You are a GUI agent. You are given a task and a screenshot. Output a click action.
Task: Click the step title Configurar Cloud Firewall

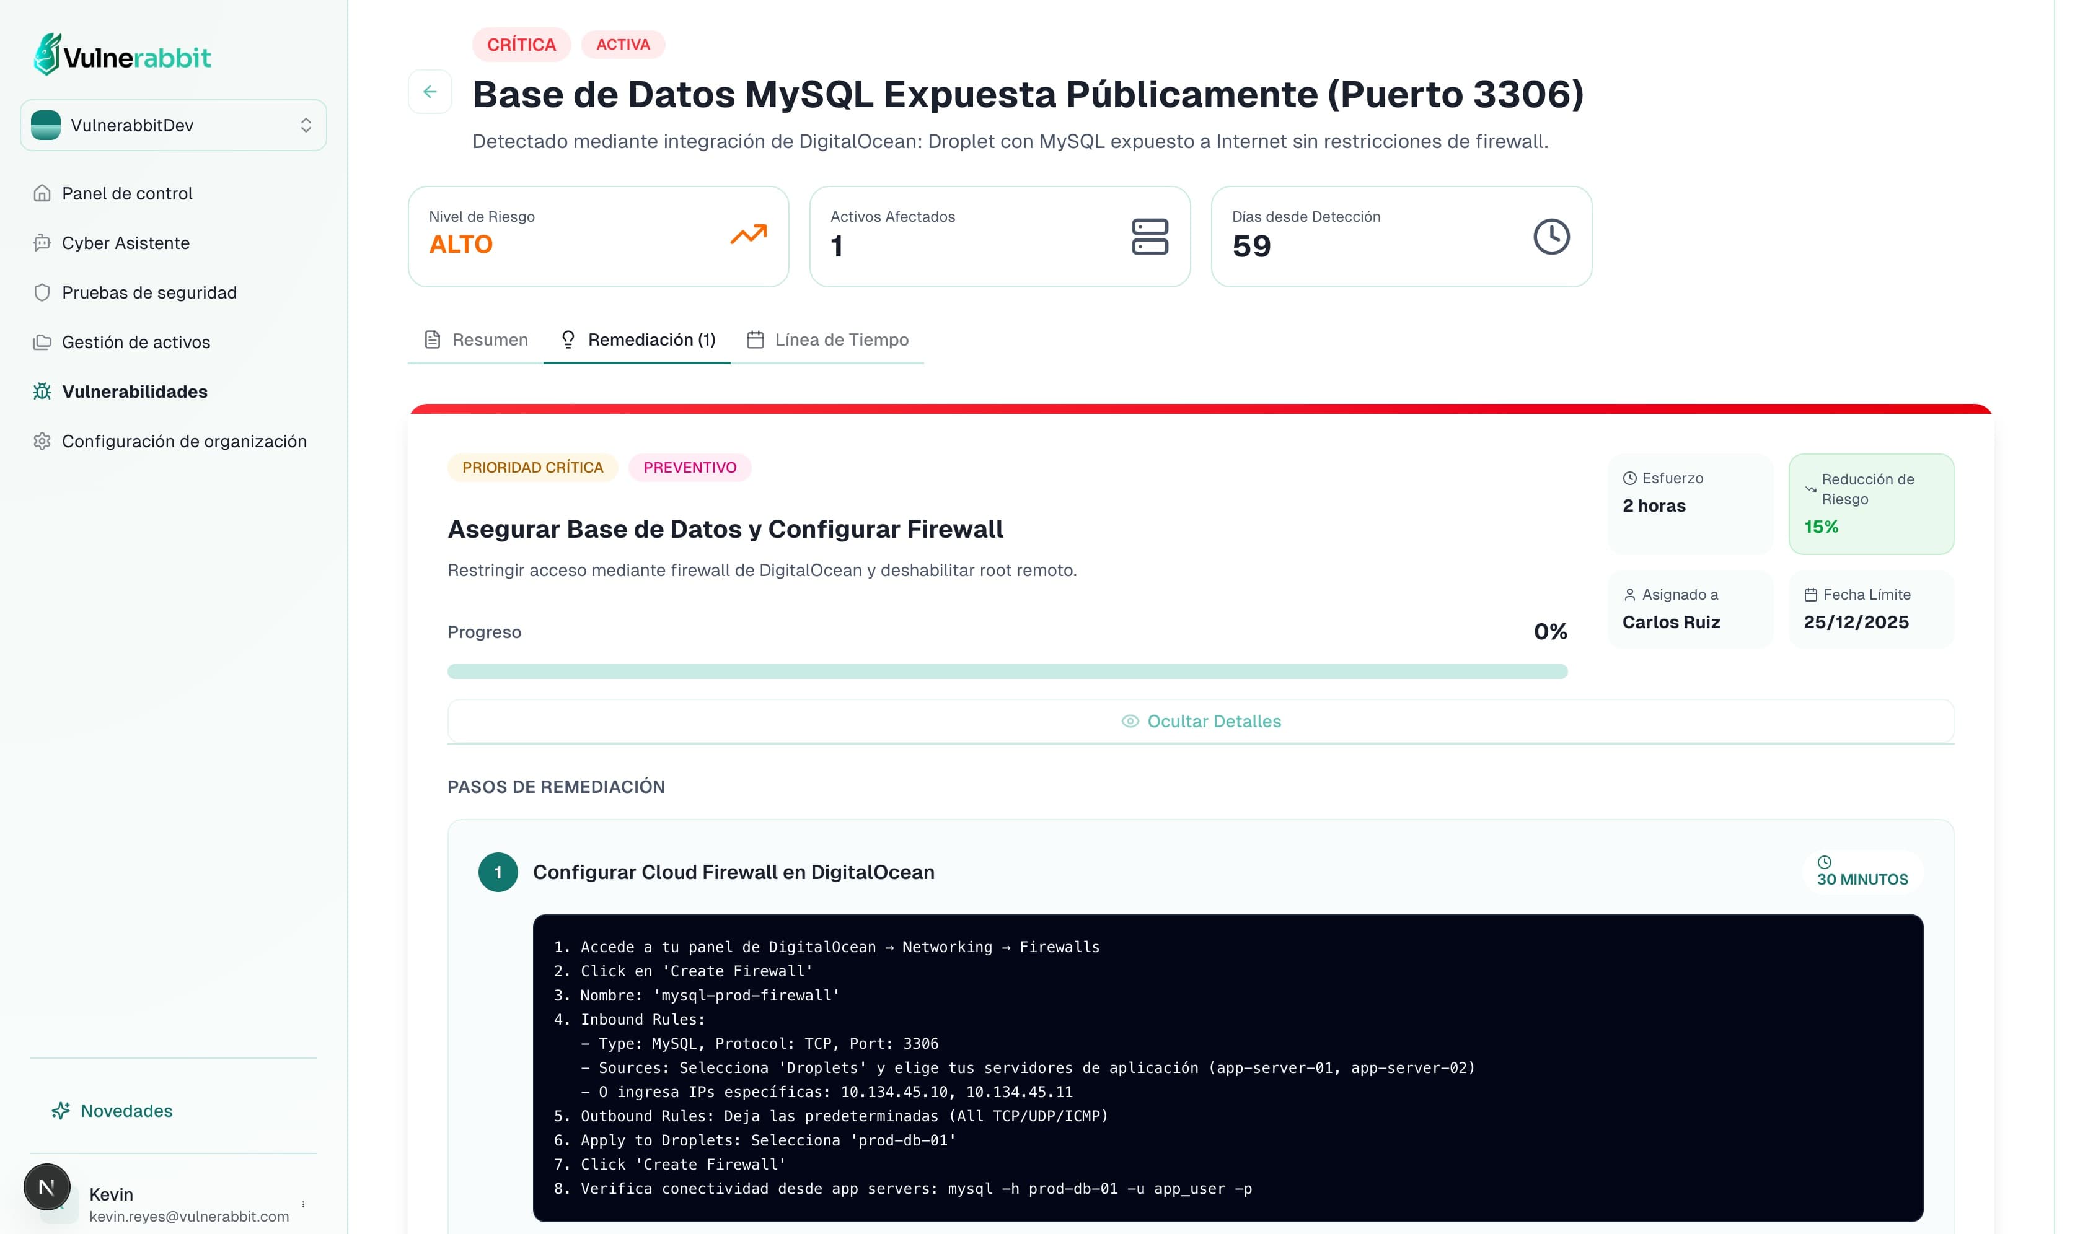coord(734,872)
